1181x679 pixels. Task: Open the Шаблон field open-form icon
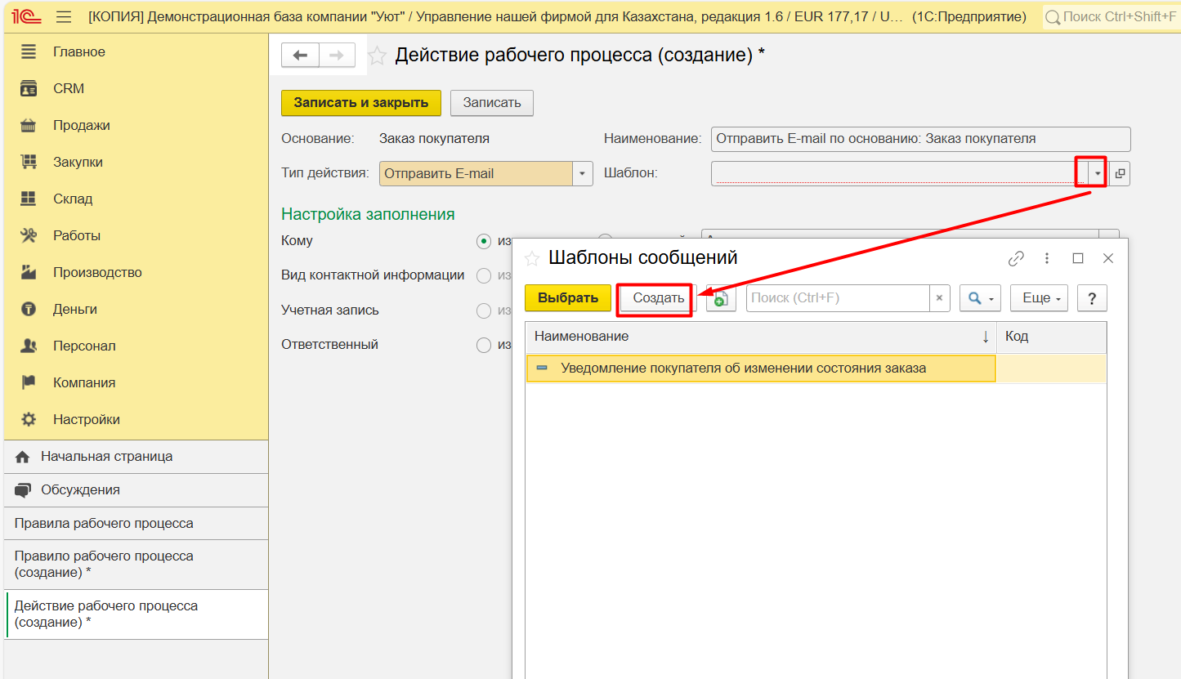point(1120,173)
